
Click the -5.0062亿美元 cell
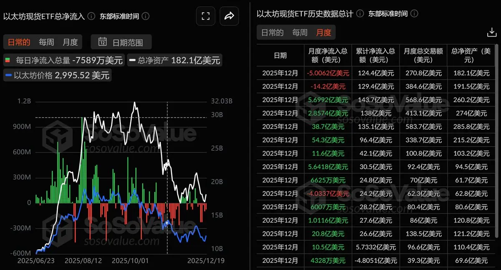[x=328, y=73]
